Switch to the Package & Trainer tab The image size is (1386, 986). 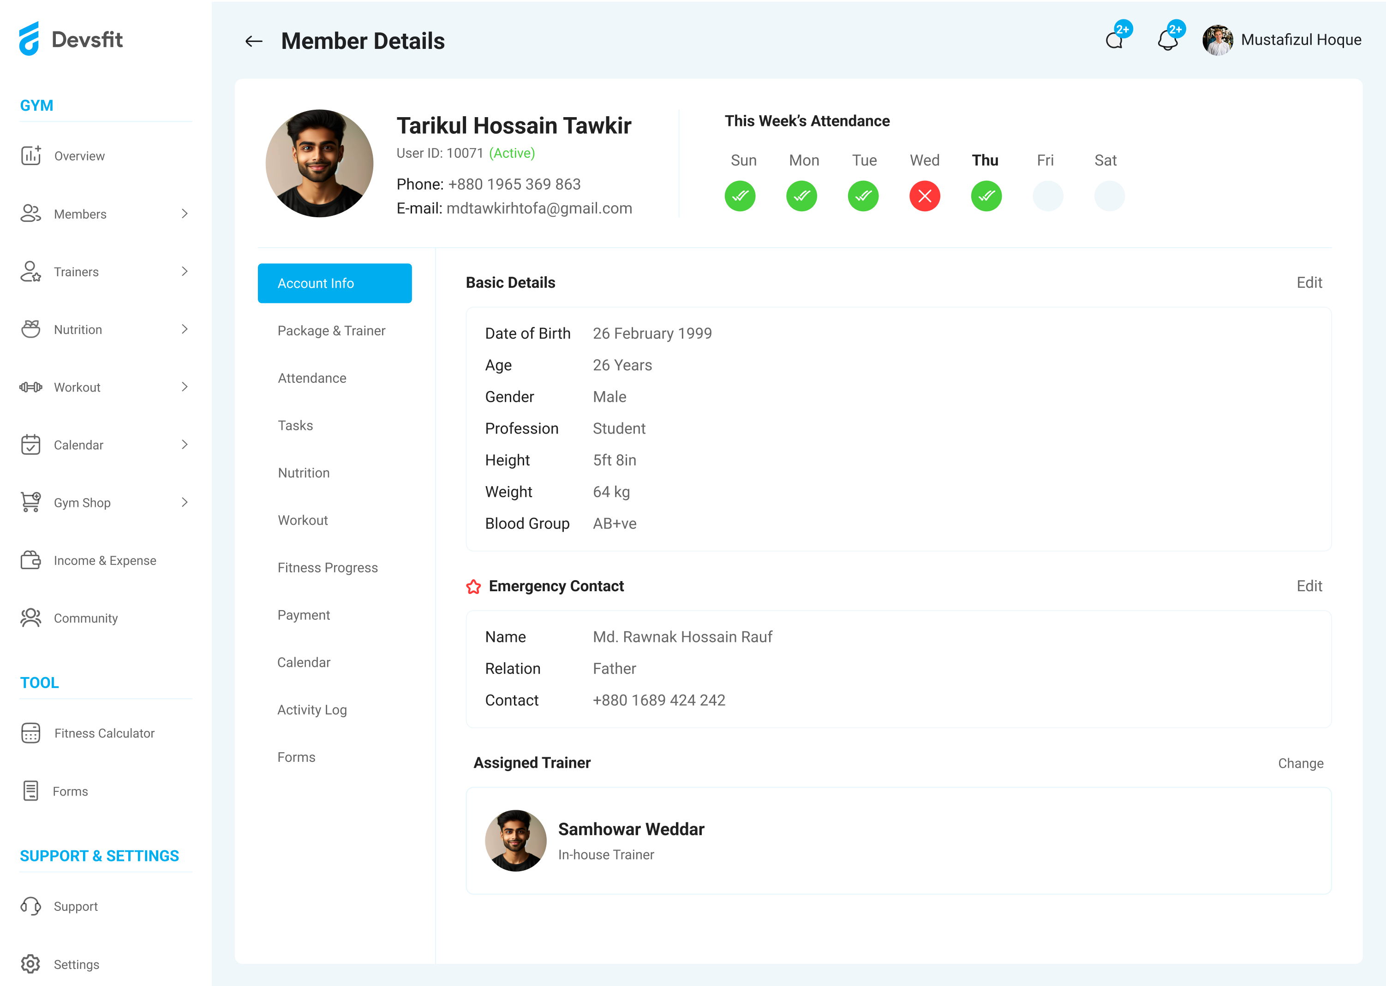[332, 330]
